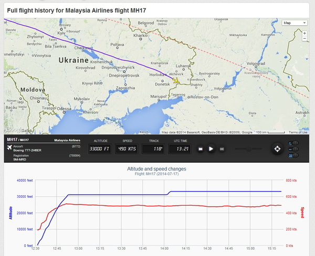Click the Altitude axis label in chart
315x256 pixels.
[x=10, y=213]
